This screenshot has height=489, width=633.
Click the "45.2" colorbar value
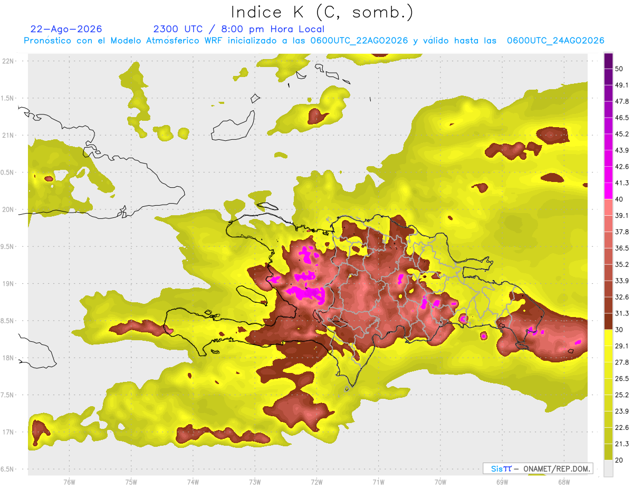[x=622, y=134]
